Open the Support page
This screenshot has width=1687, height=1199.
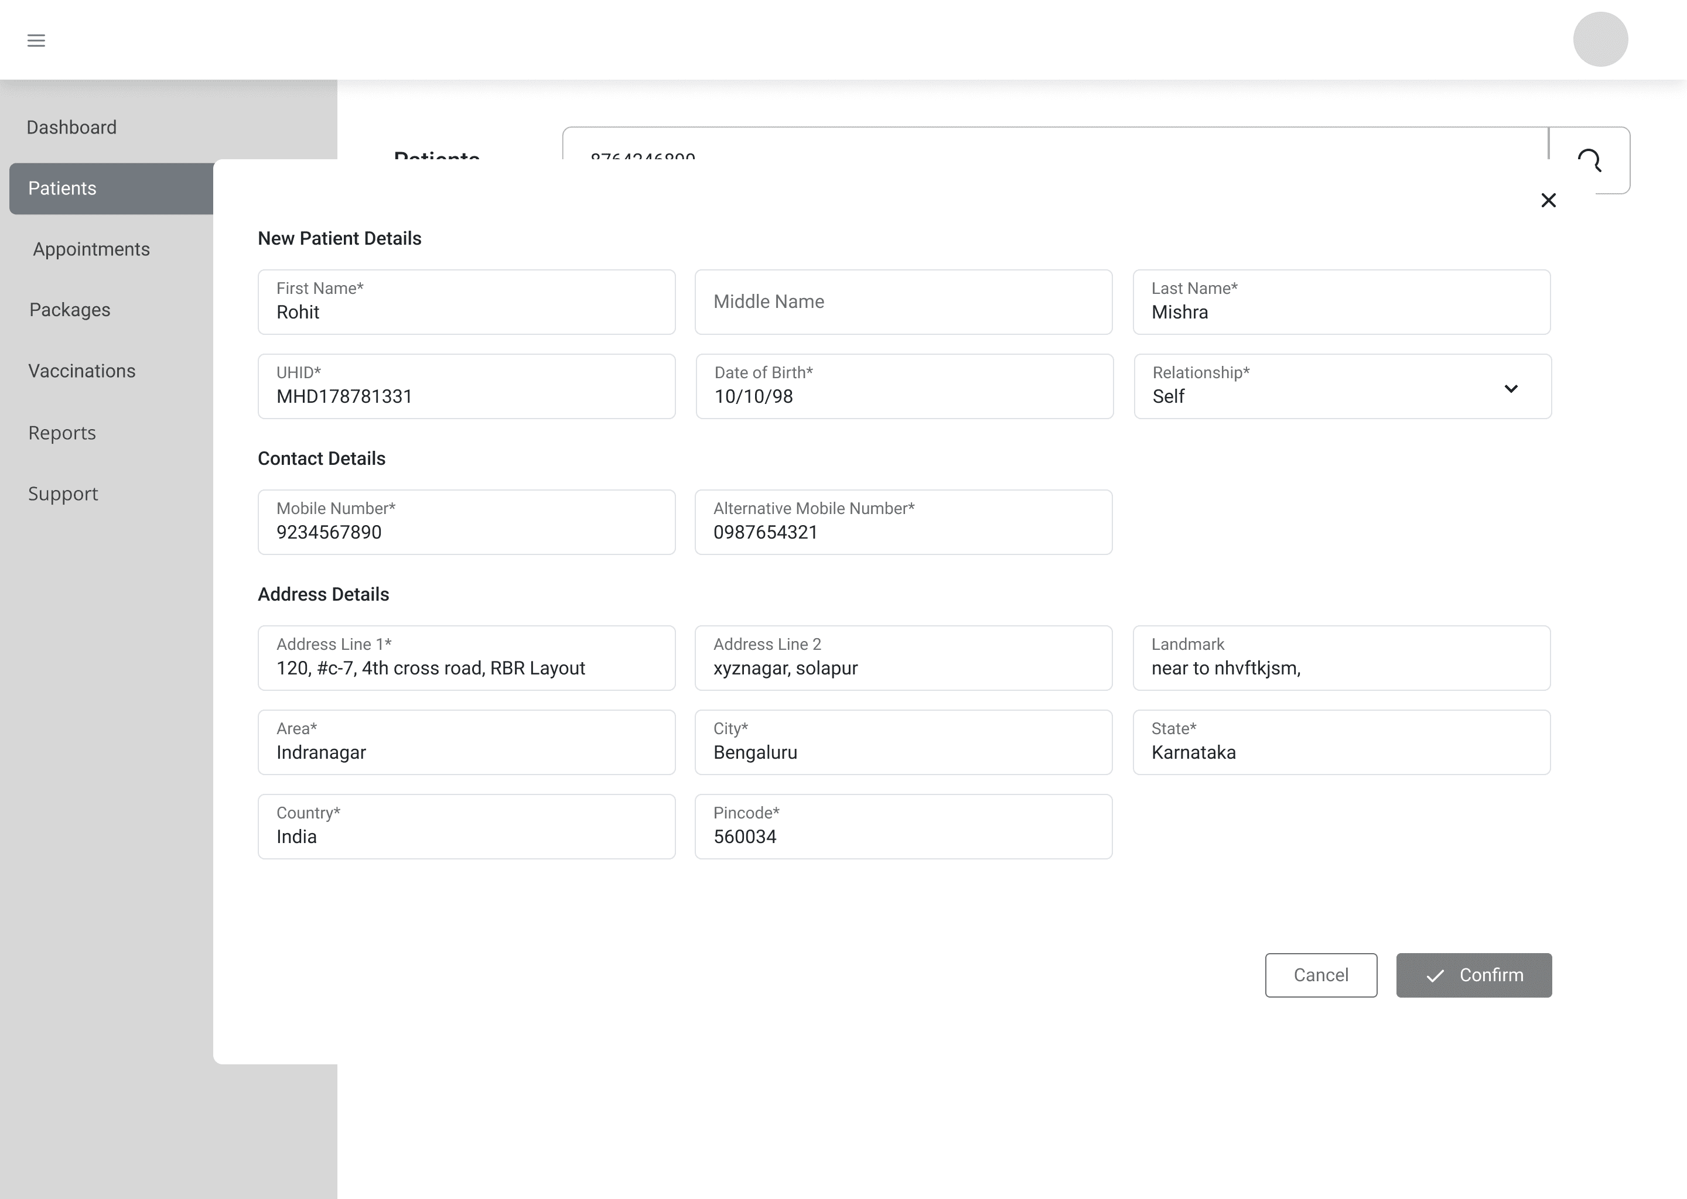63,494
